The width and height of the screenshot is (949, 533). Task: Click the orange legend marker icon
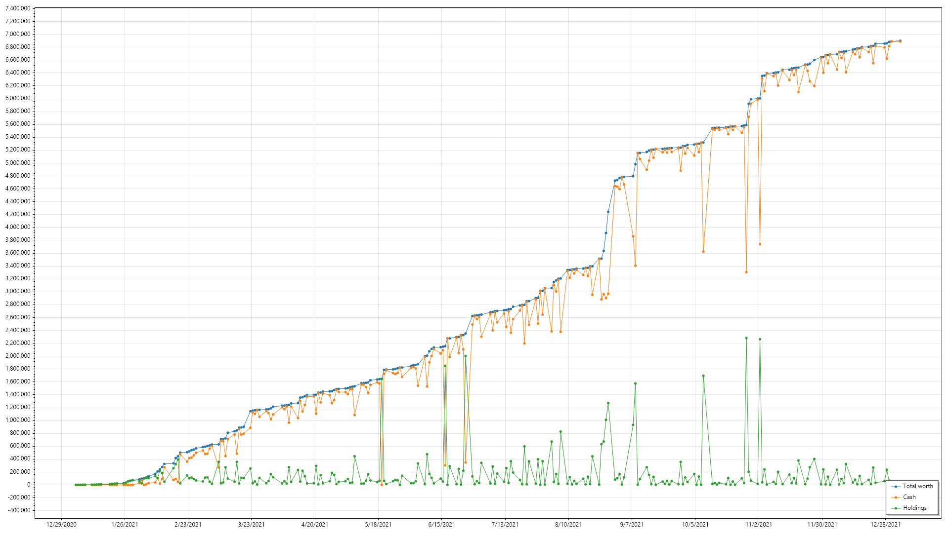pyautogui.click(x=896, y=497)
